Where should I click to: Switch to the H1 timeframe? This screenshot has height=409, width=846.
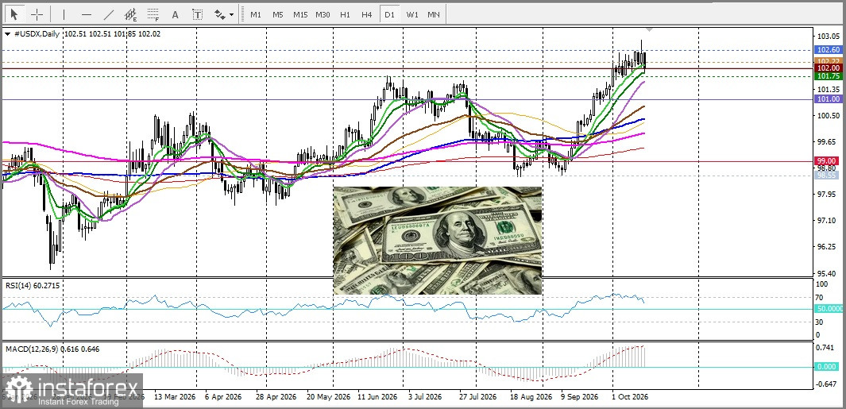tap(345, 14)
